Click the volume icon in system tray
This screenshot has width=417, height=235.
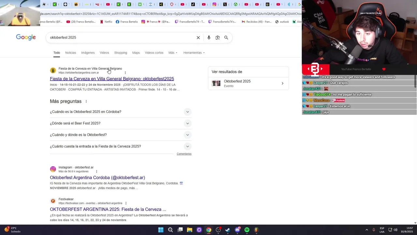click(395, 230)
